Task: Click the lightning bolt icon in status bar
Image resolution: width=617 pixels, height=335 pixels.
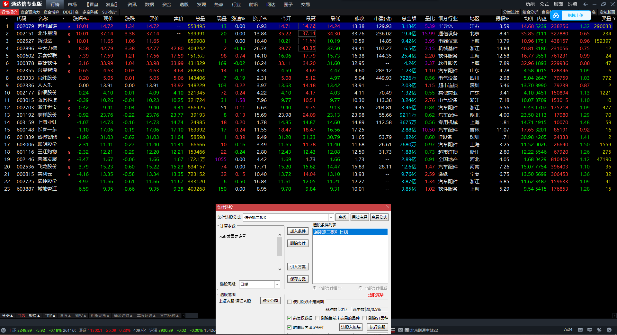Action: pos(609,330)
